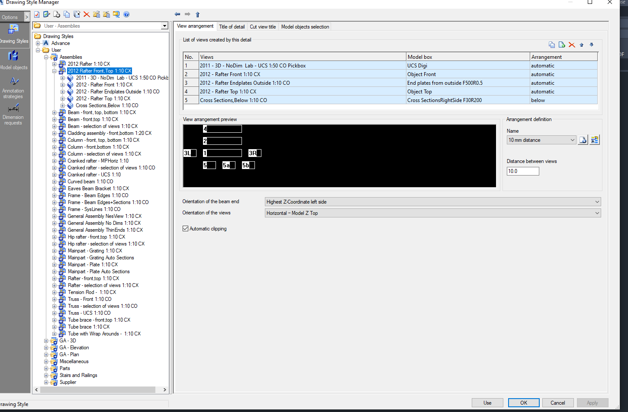Click the help question mark icon
This screenshot has height=412, width=628.
pos(126,14)
